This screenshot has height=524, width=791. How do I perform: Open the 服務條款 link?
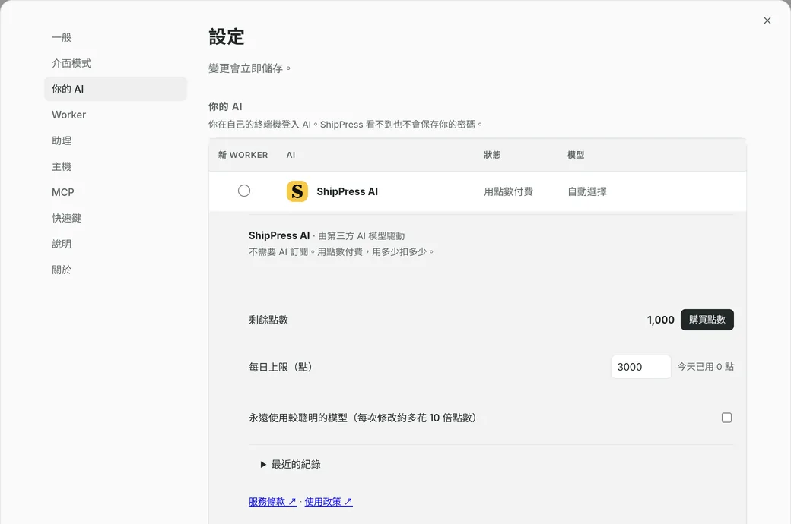[272, 502]
